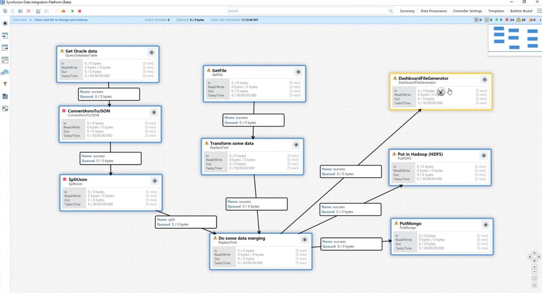Open Data Provenance

[434, 11]
